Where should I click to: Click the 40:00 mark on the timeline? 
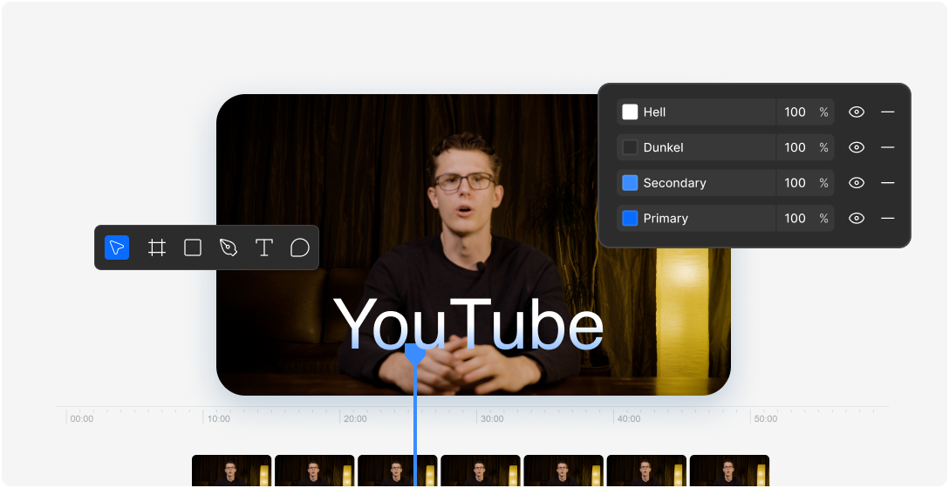629,418
